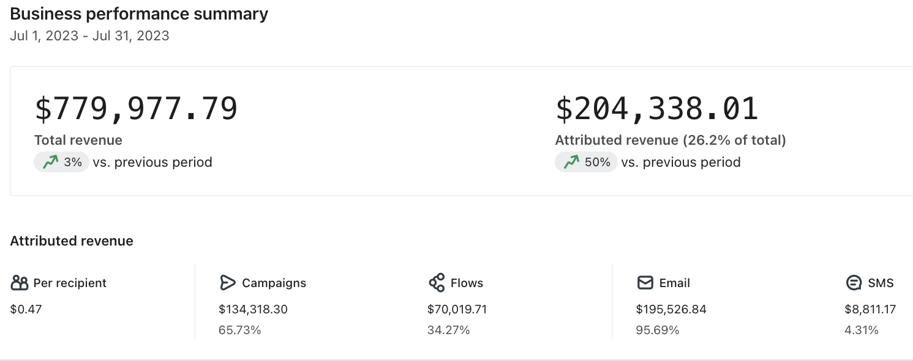Click the green trend arrow beside 3%
Viewport: 913px width, 361px height.
coord(50,162)
